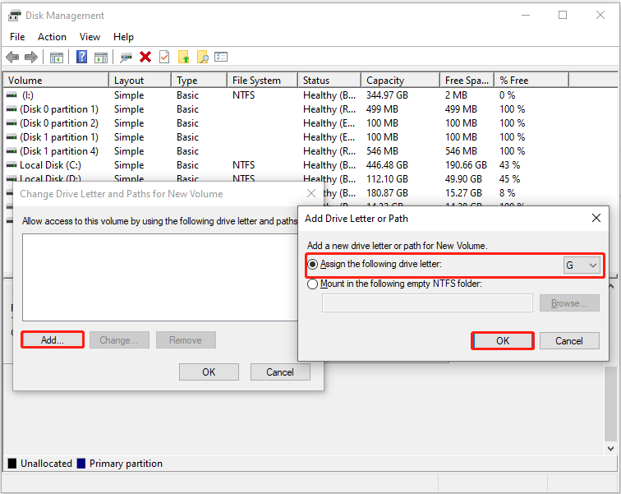Click the 190.66 GB free space cell

pyautogui.click(x=466, y=164)
